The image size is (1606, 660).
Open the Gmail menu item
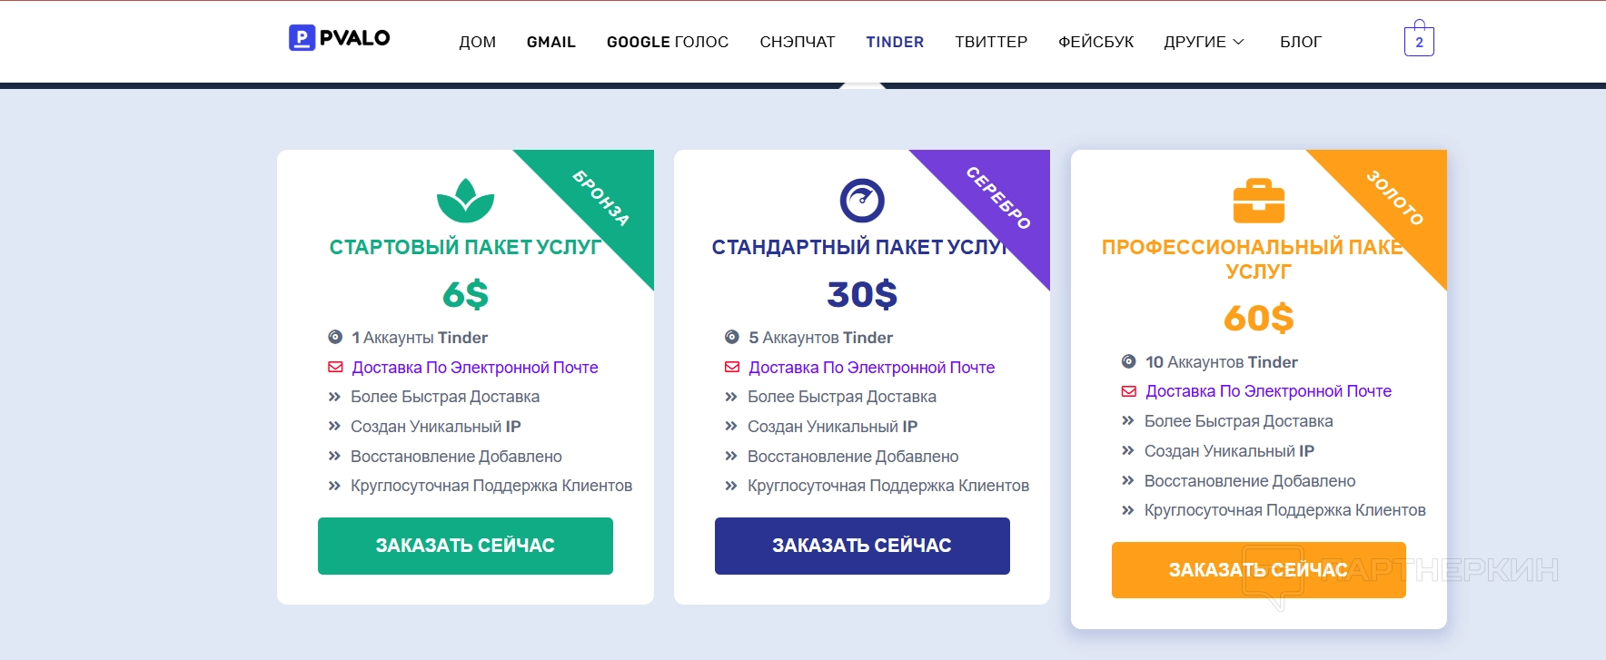point(550,42)
